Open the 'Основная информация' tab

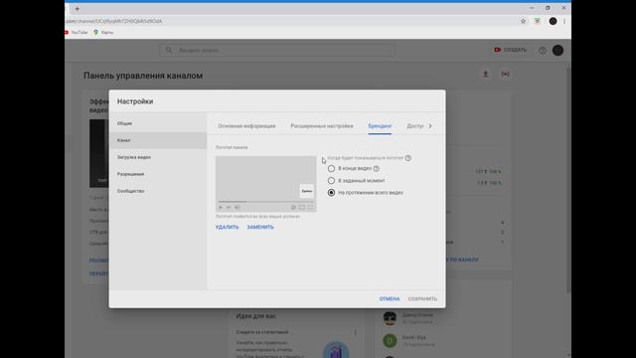[x=246, y=126]
